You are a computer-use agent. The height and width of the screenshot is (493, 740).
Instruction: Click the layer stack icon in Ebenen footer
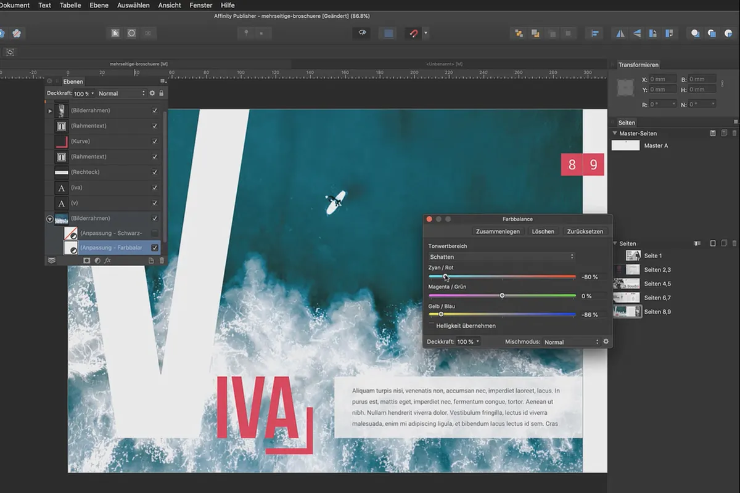point(52,261)
